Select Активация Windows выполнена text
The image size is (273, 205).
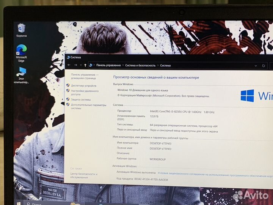(136, 172)
